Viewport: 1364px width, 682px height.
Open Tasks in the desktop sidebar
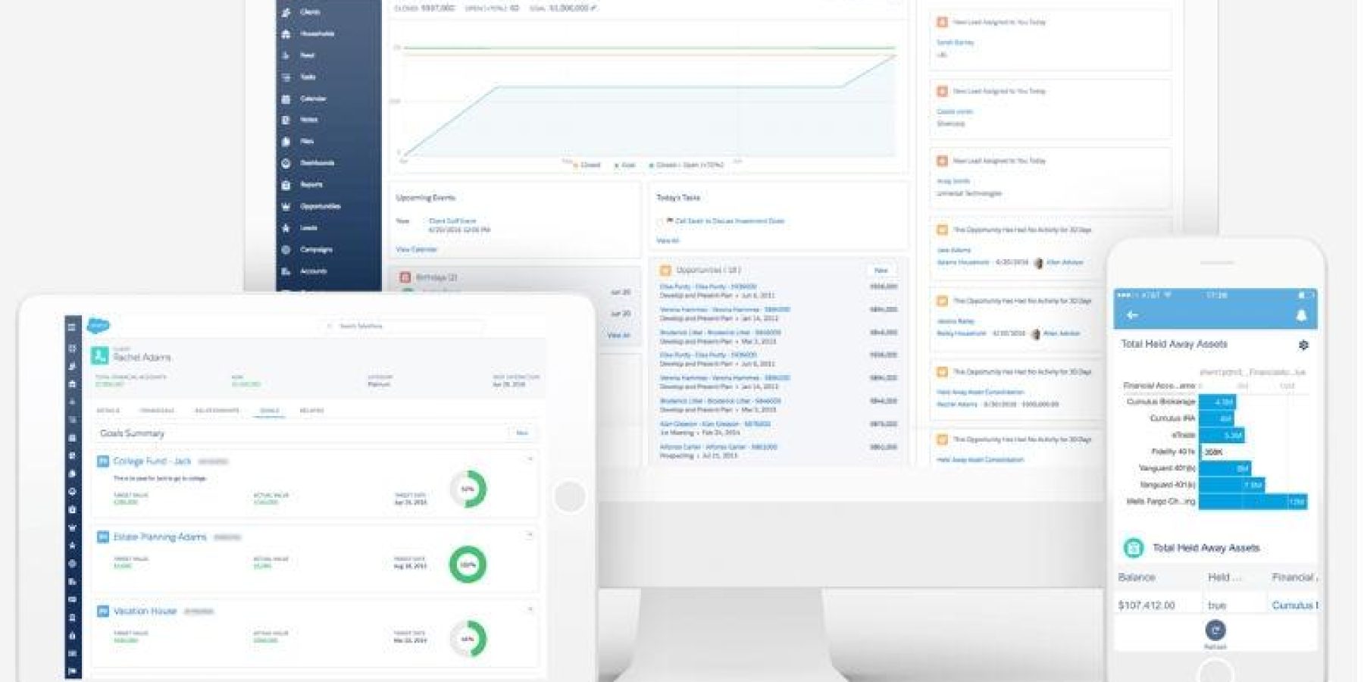pos(308,77)
